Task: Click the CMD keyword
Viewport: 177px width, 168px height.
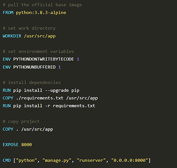Action: click(x=7, y=160)
